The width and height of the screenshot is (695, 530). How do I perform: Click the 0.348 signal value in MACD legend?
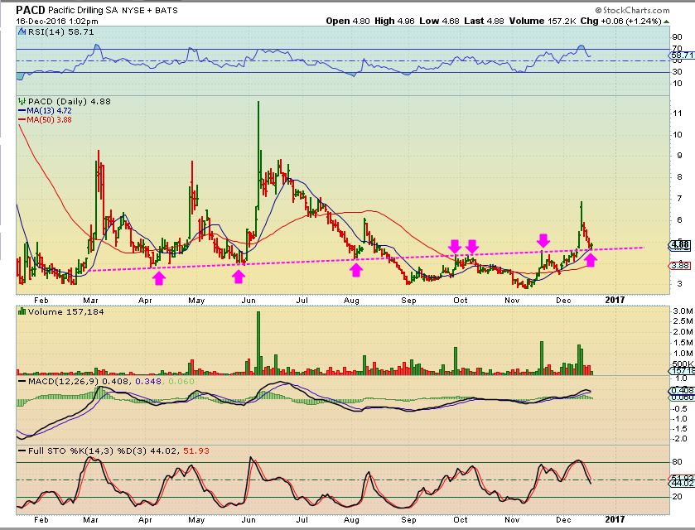click(147, 382)
